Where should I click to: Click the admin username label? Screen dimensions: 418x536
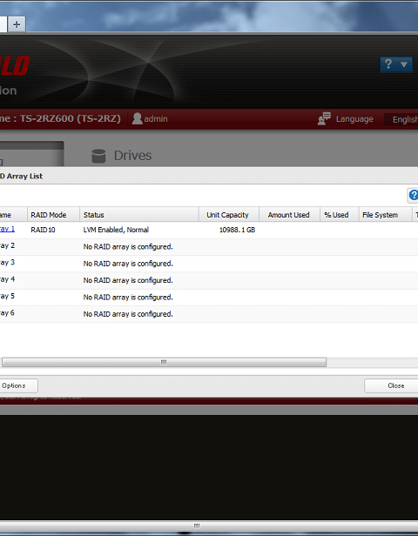[156, 119]
